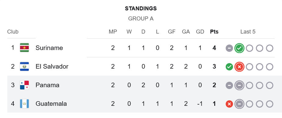The image size is (282, 118).
Task: Click the El Salvador flag icon
Action: [24, 66]
